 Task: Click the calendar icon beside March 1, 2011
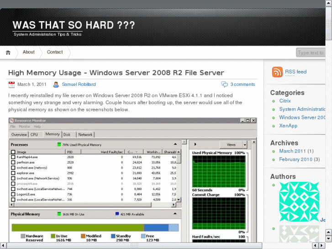point(12,85)
